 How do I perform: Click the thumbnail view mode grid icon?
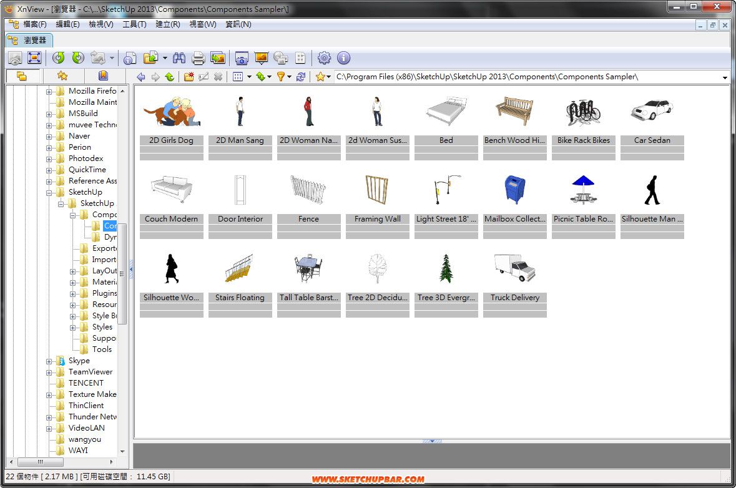238,77
